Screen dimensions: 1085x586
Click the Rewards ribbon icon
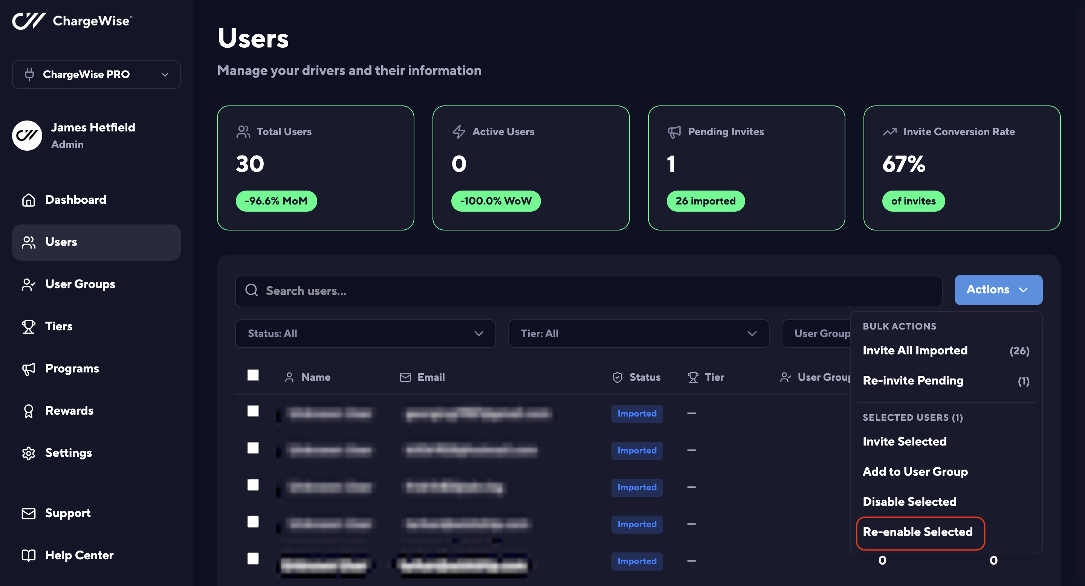28,411
